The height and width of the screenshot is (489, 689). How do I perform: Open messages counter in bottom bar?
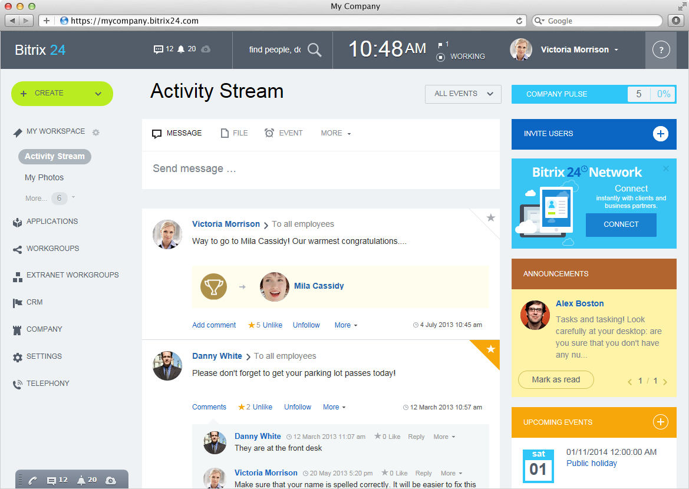pyautogui.click(x=57, y=480)
